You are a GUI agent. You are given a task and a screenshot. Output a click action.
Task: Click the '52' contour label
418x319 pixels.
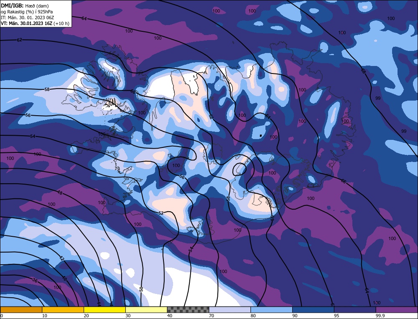pyautogui.click(x=161, y=213)
